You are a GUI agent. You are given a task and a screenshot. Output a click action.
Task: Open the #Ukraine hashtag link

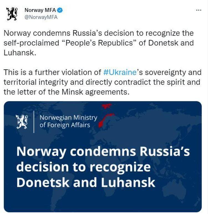pyautogui.click(x=120, y=73)
